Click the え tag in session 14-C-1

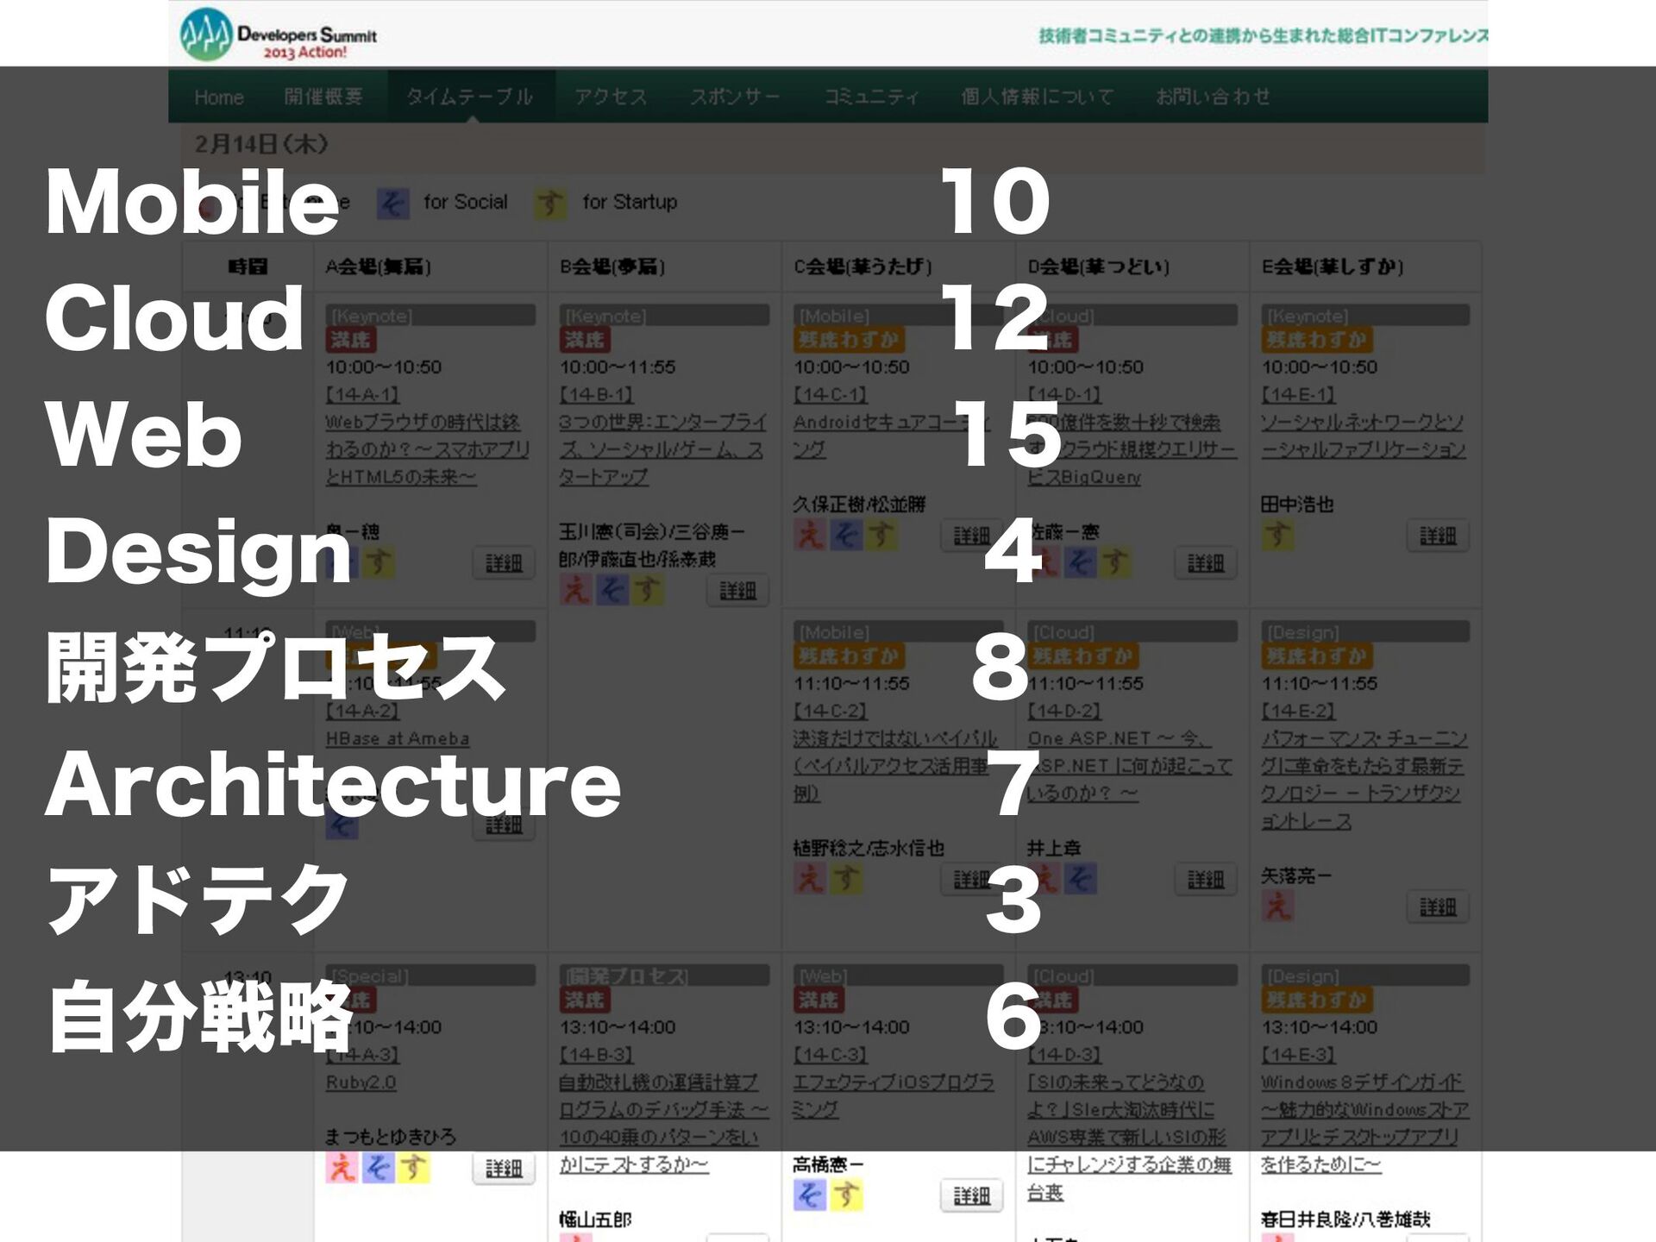pos(809,535)
